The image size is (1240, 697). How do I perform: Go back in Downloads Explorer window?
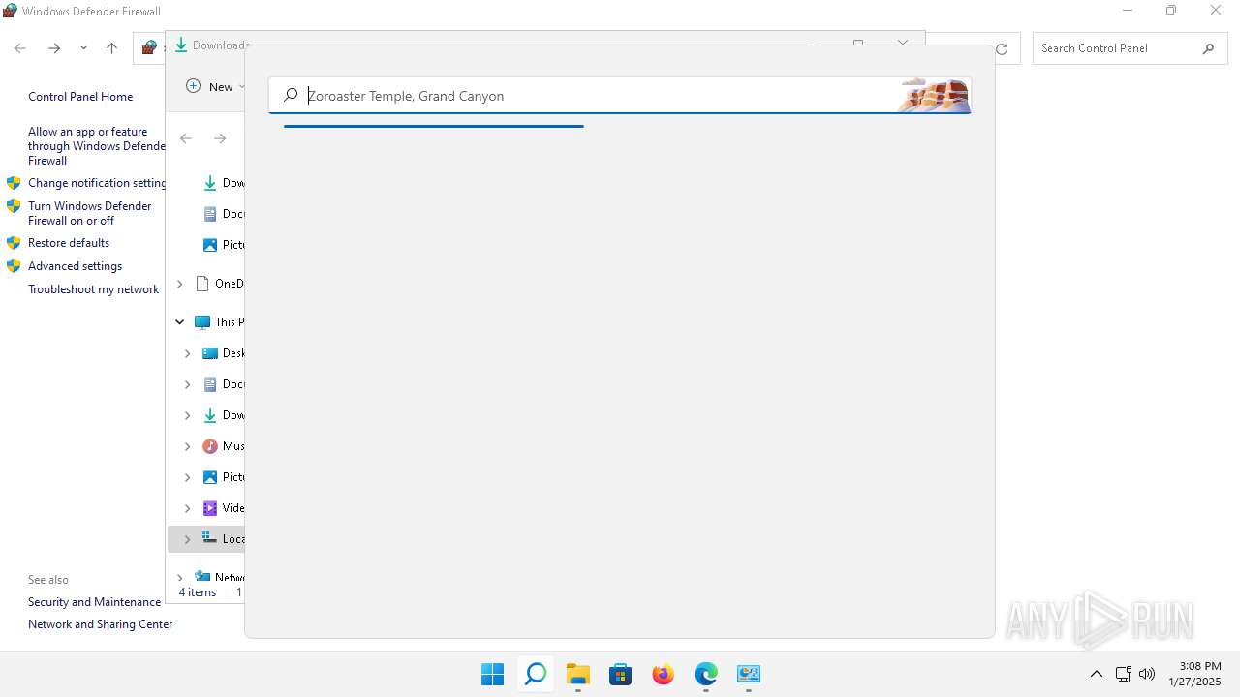coord(186,138)
